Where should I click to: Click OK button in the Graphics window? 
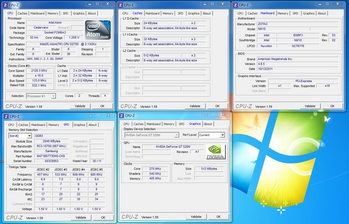coord(218,216)
